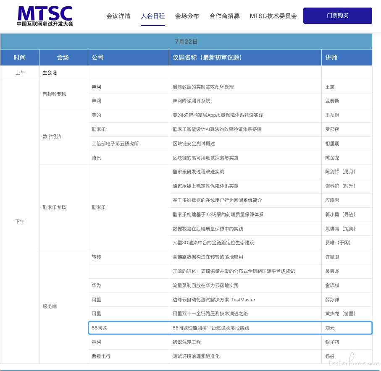
Task: Click topic 声网降噪测评系统
Action: click(192, 101)
